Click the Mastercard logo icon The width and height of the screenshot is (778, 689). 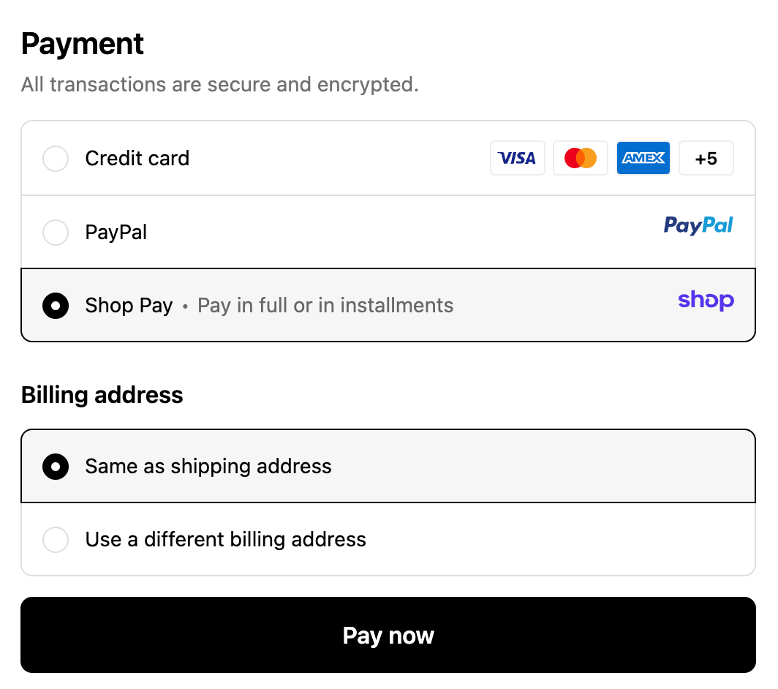581,158
